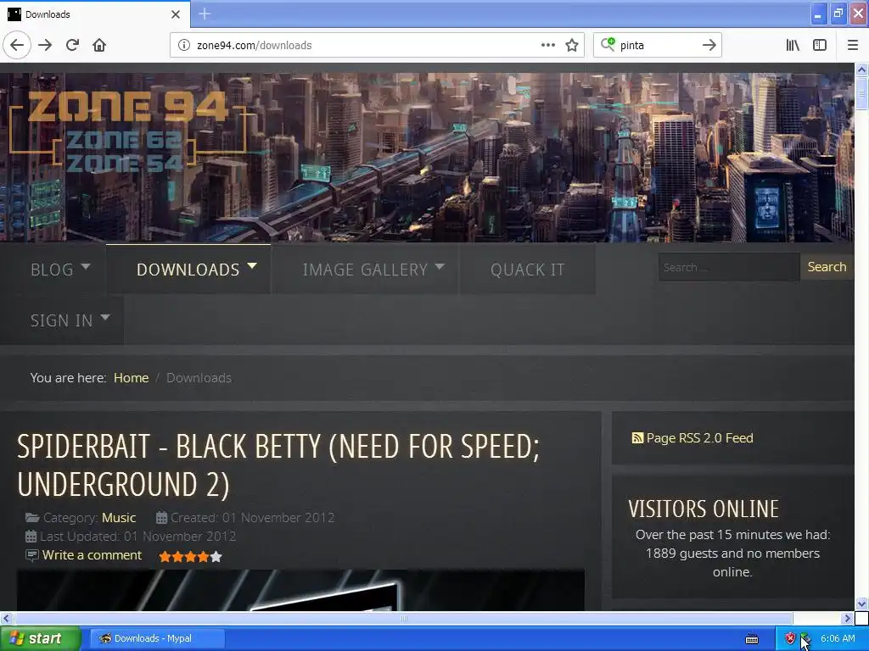Click the pinta browser search box
The width and height of the screenshot is (869, 651).
coord(657,45)
